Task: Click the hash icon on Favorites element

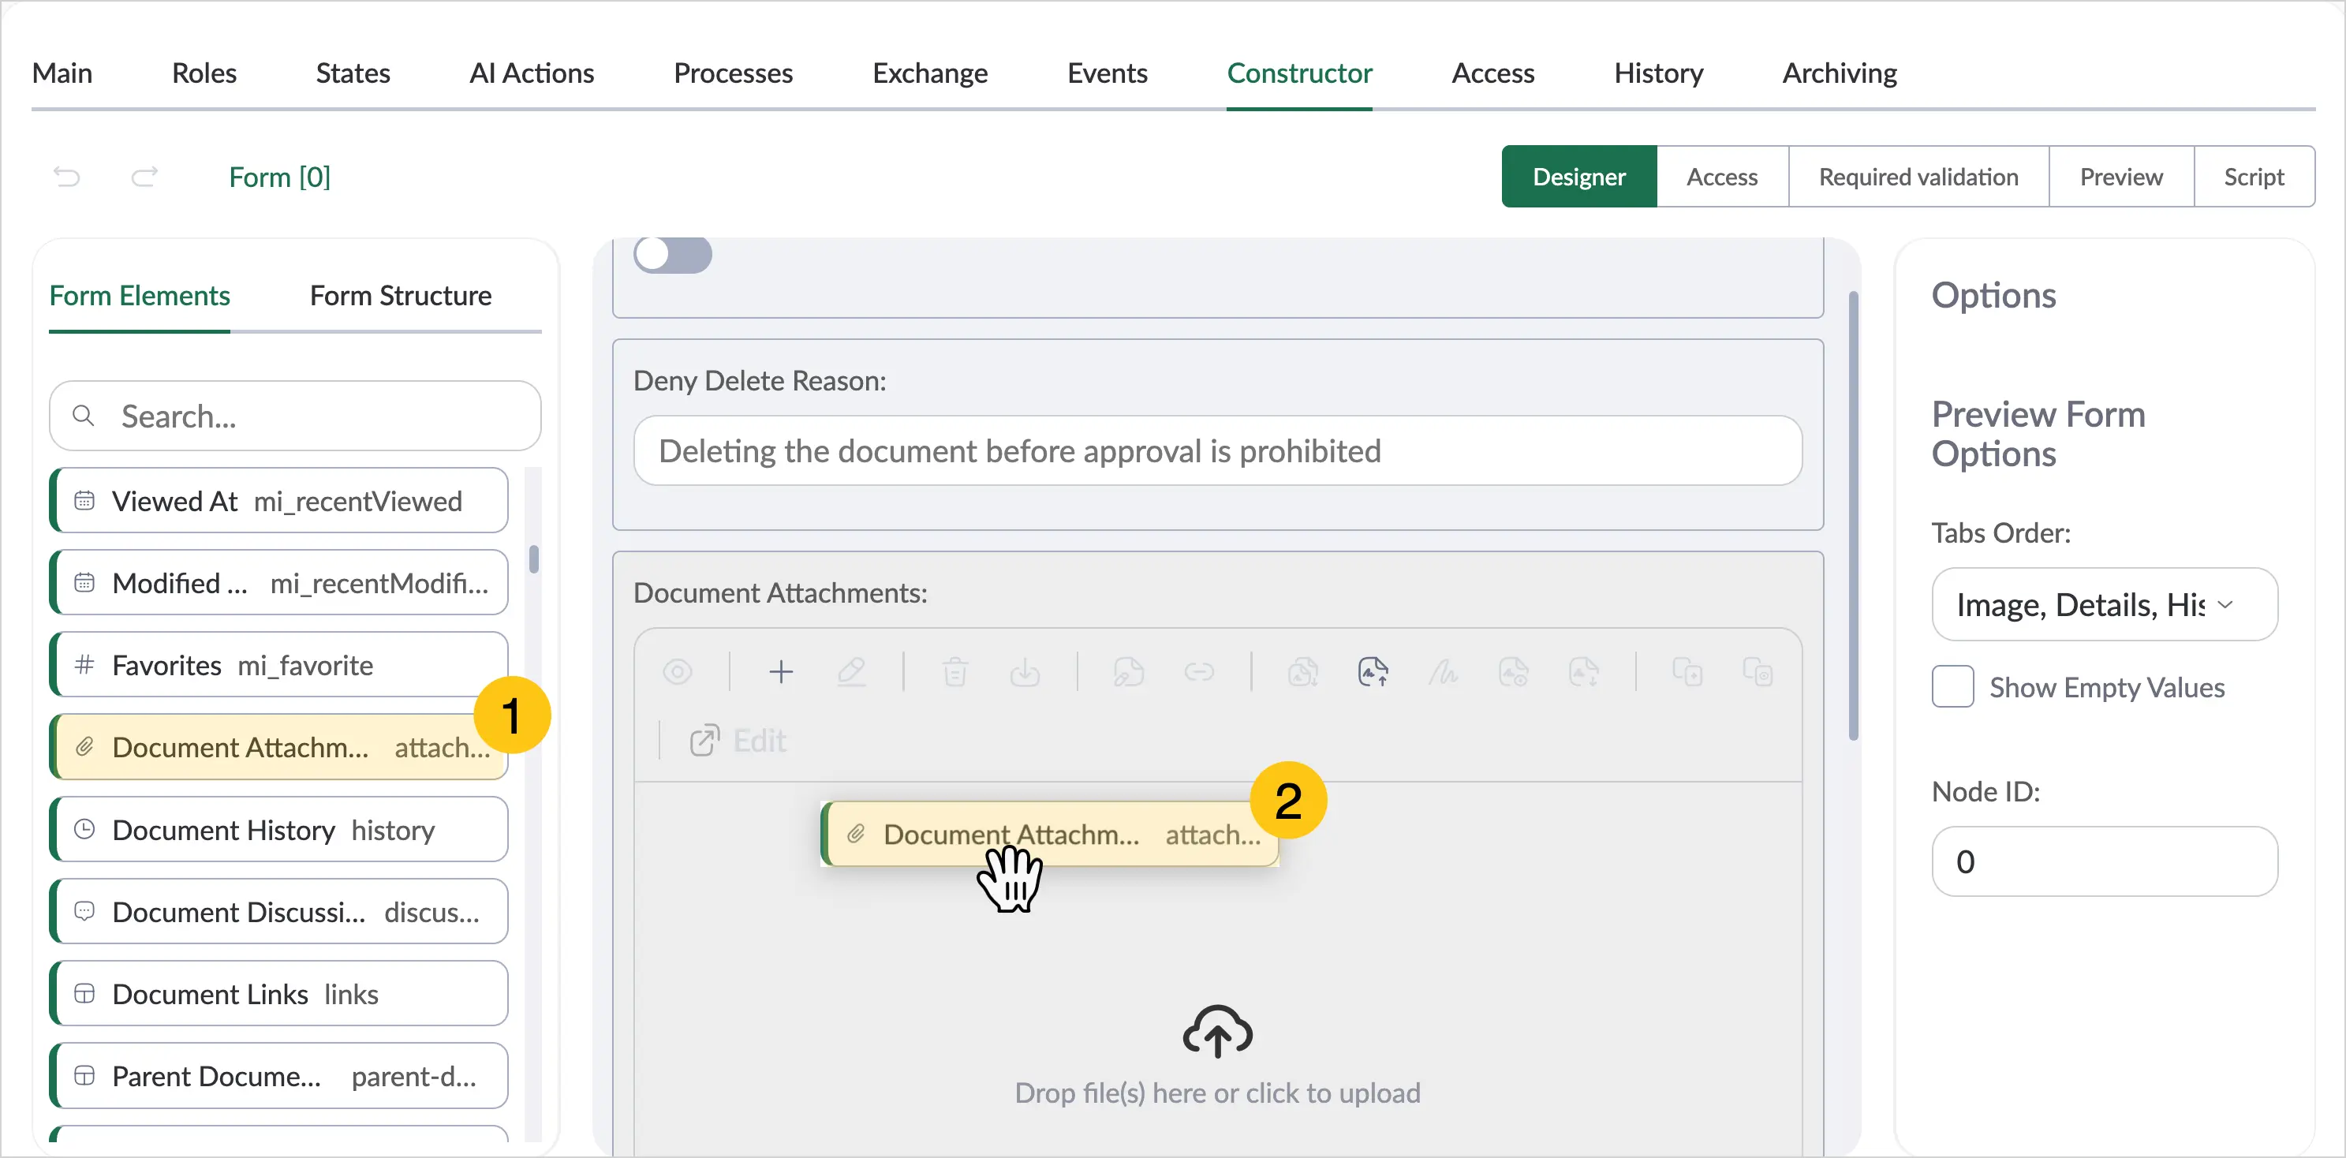Action: (84, 664)
